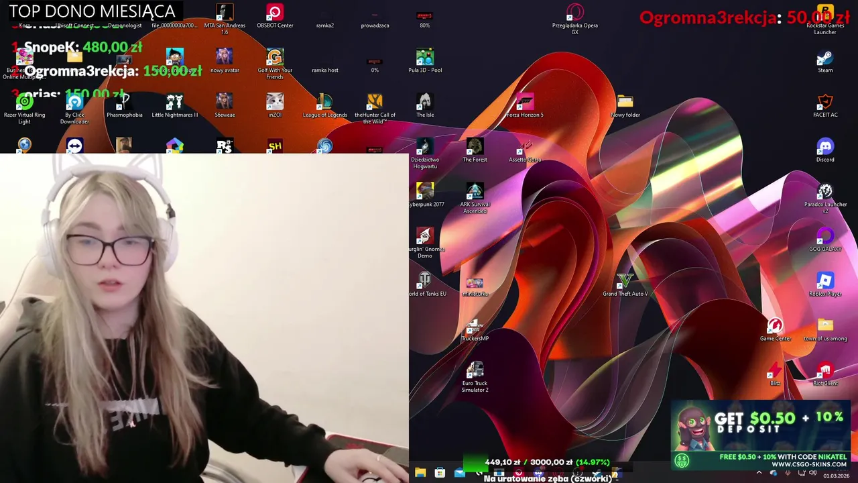
Task: Launch Cyberpunk 2077
Action: [x=426, y=195]
